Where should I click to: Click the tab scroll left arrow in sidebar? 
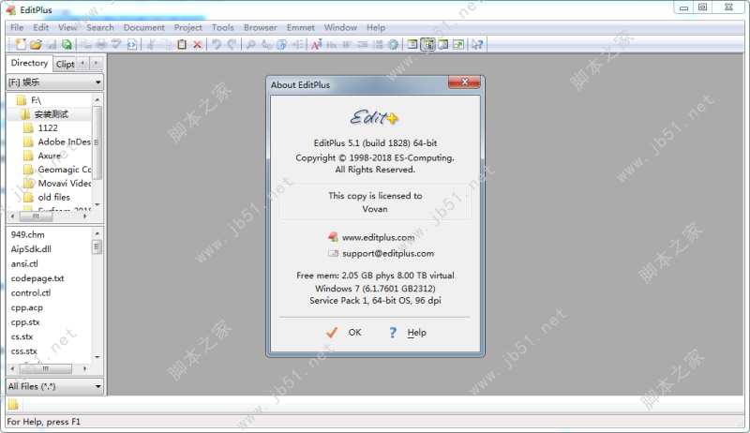point(83,63)
